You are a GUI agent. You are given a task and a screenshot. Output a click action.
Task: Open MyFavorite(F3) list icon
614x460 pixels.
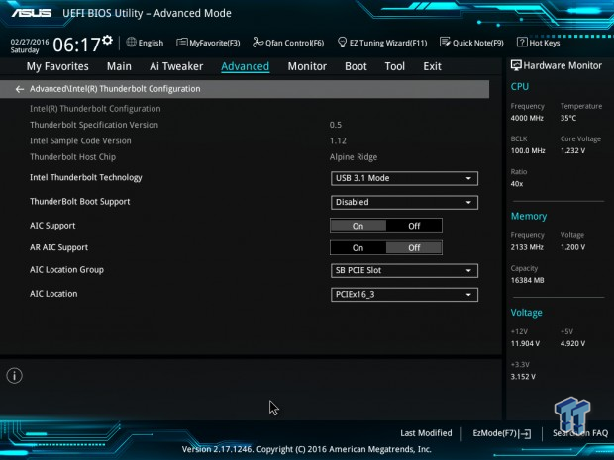coord(181,43)
